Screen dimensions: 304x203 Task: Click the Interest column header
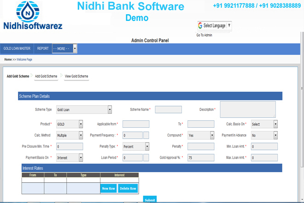coord(119,175)
